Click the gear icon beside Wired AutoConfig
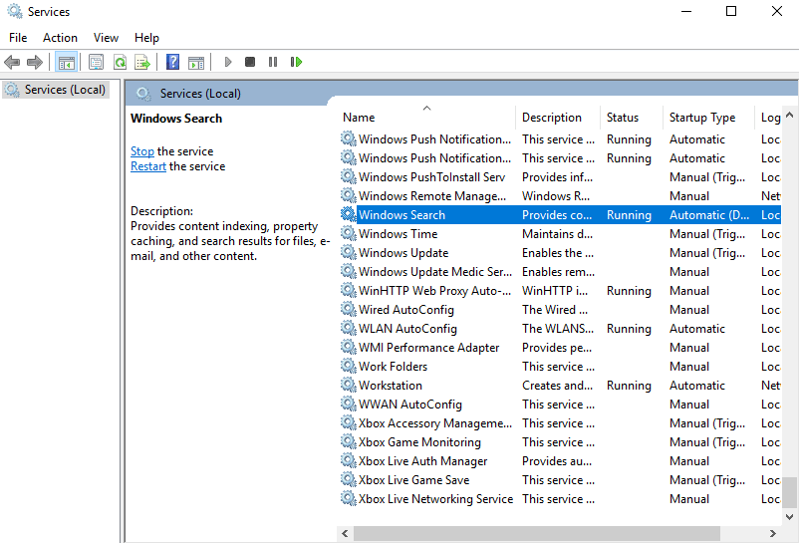This screenshot has height=543, width=801. pos(349,309)
